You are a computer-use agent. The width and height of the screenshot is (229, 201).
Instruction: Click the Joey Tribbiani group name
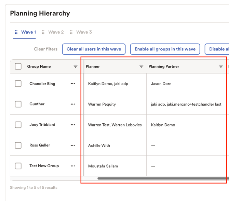point(42,125)
